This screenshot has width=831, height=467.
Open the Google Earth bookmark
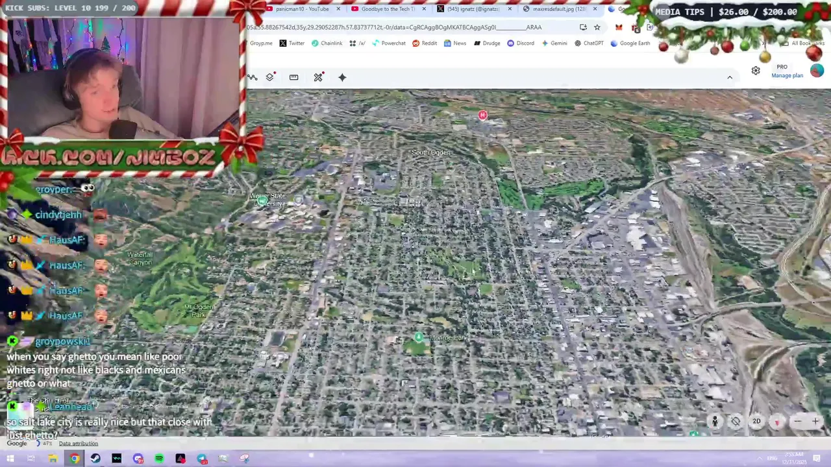(630, 43)
